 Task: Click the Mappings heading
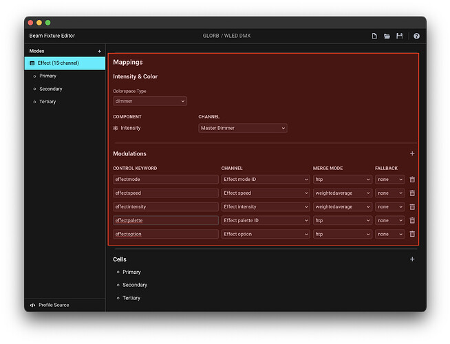(128, 62)
